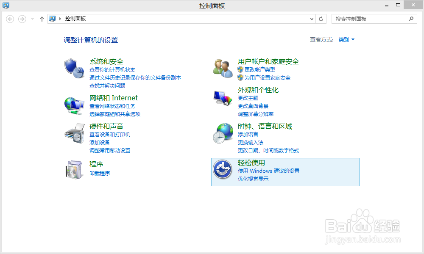Click the 用户帐户和家庭安全 icon
This screenshot has width=424, height=254.
coord(223,68)
